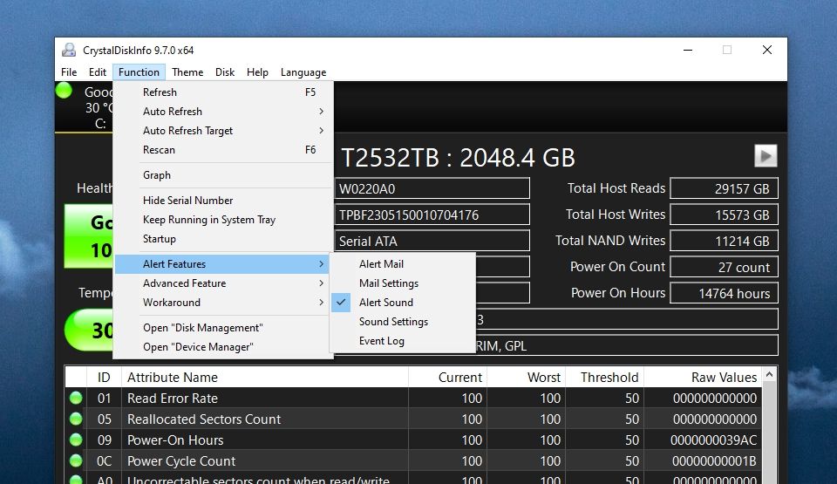Open the Graph window from menu

coord(223,175)
